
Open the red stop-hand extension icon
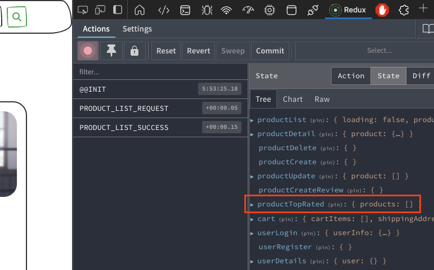tap(382, 10)
